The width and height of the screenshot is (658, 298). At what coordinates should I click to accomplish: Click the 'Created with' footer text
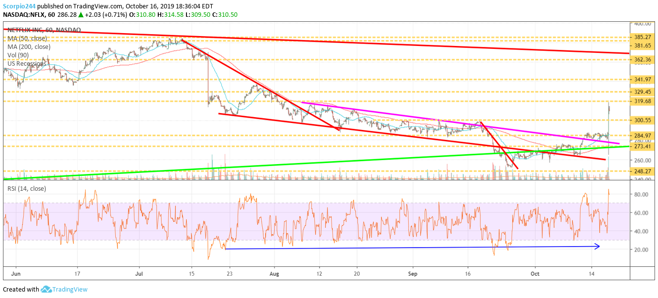(x=21, y=290)
